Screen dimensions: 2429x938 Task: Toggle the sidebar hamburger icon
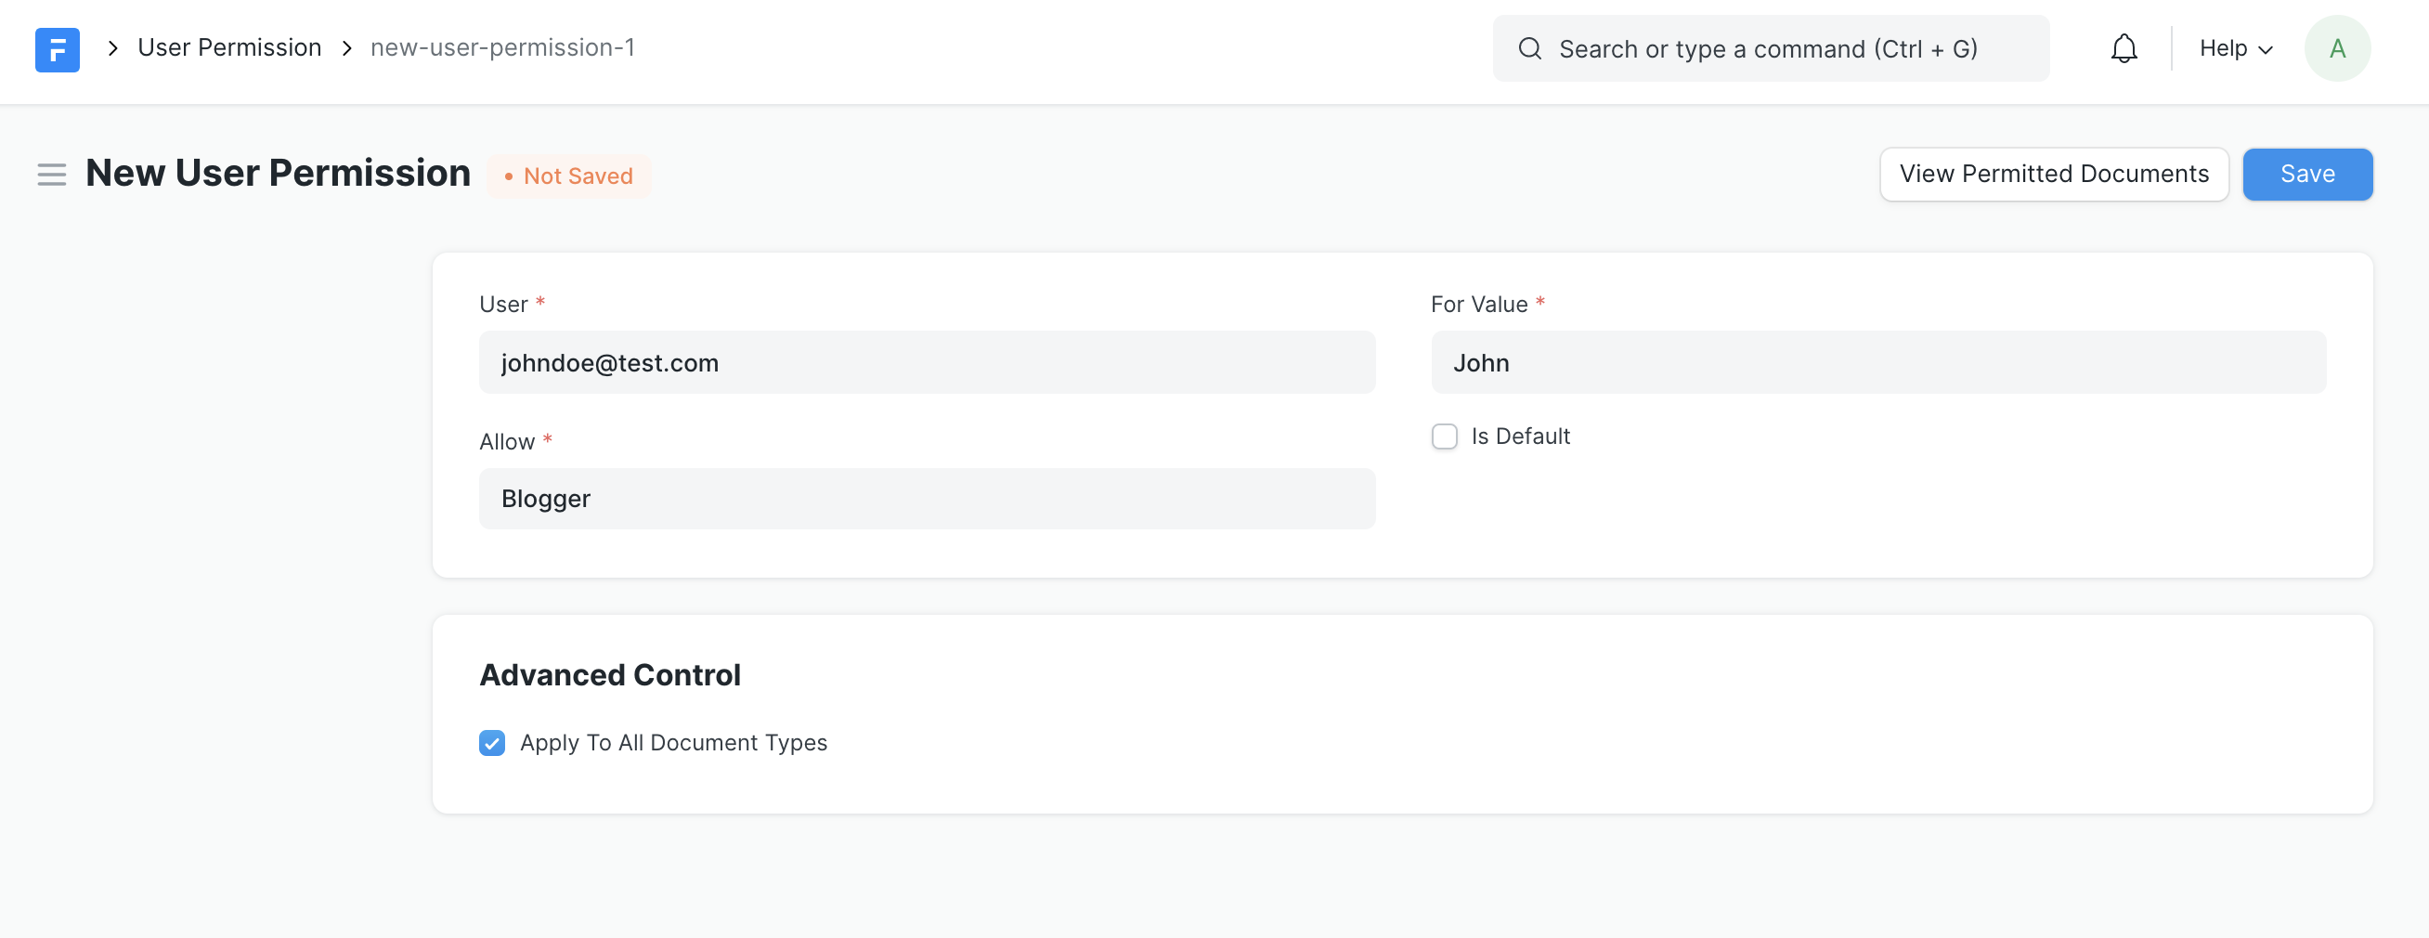[x=52, y=175]
